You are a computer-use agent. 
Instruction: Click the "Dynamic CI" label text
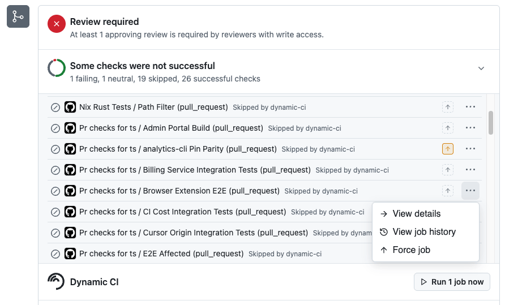tap(95, 282)
